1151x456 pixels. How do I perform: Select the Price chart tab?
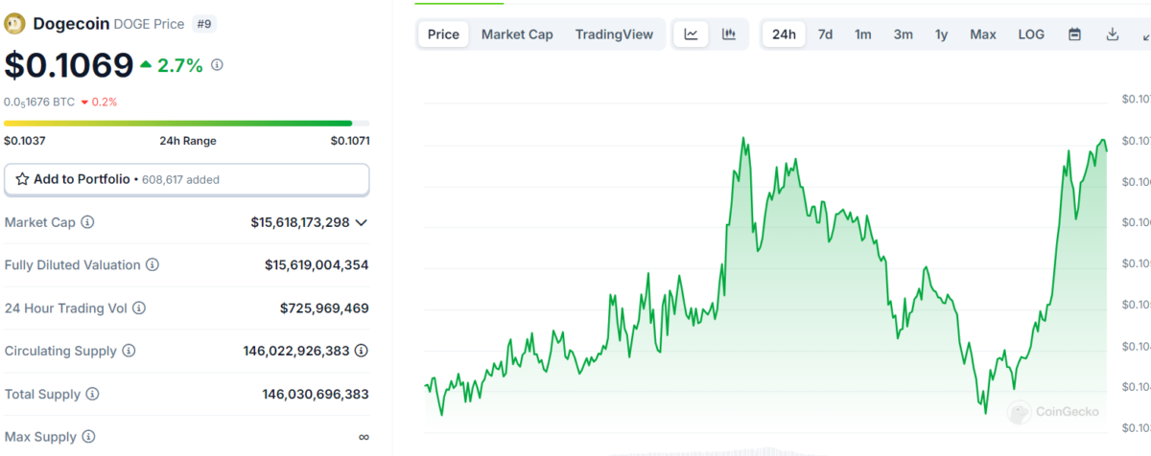click(443, 34)
